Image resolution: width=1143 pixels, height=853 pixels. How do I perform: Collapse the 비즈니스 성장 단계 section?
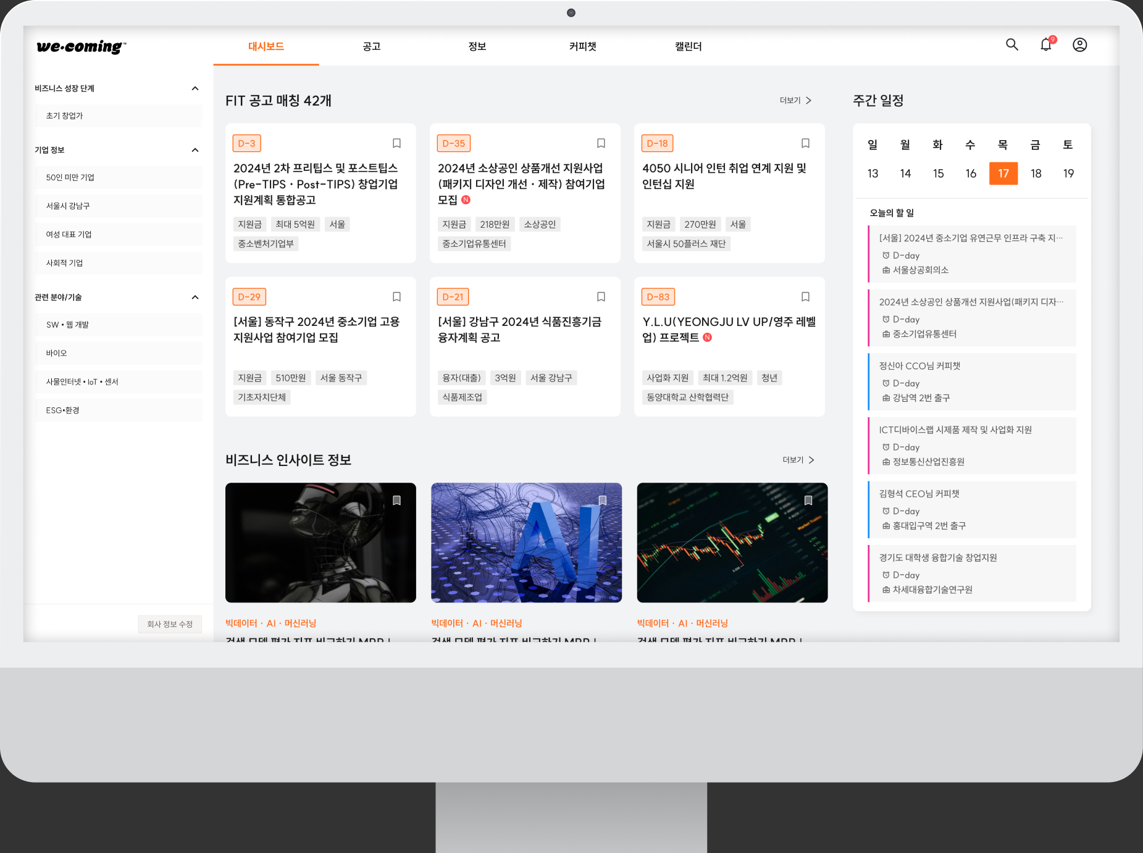[x=195, y=88]
